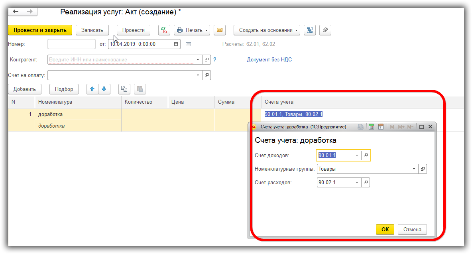Move row up with blue arrow

[92, 89]
